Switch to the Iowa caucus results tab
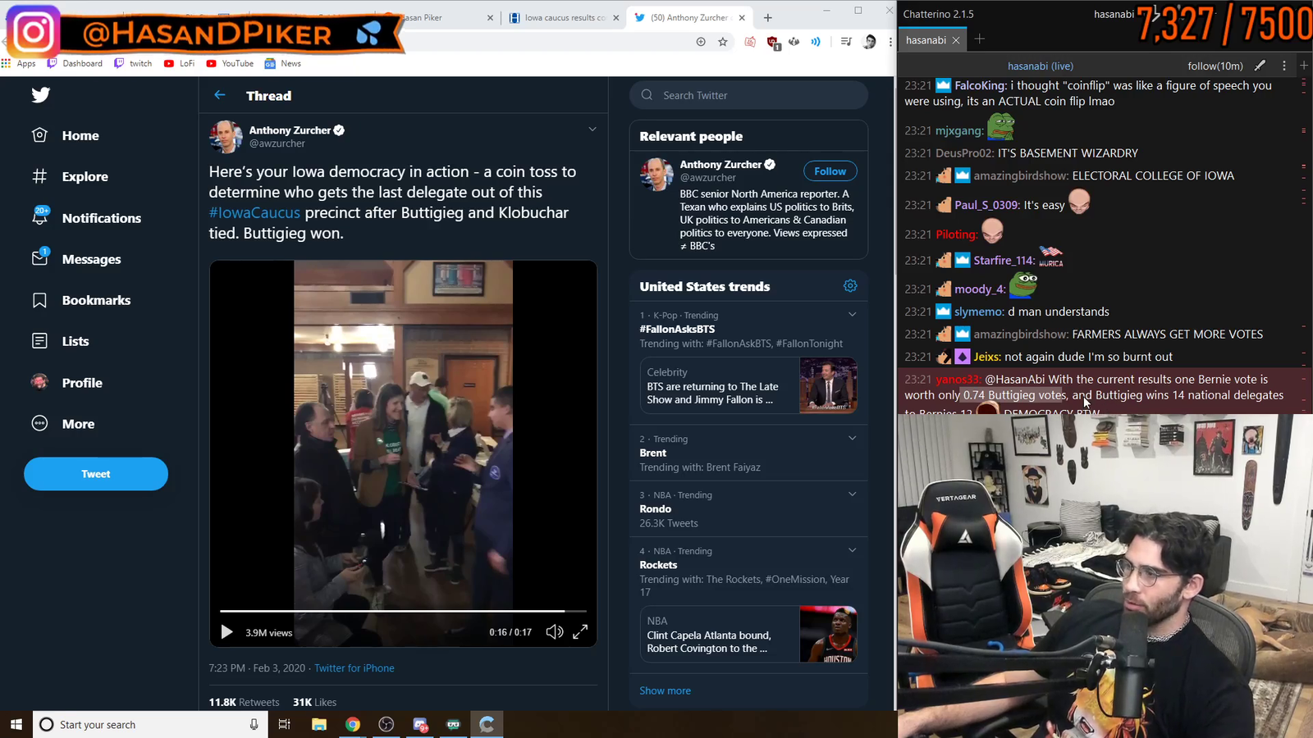 tap(564, 17)
